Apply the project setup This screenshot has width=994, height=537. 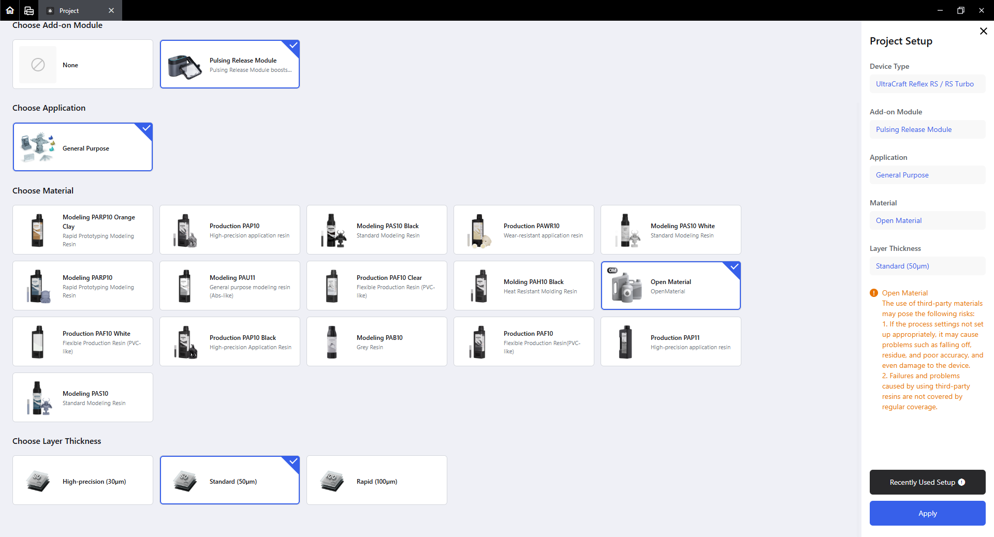928,513
